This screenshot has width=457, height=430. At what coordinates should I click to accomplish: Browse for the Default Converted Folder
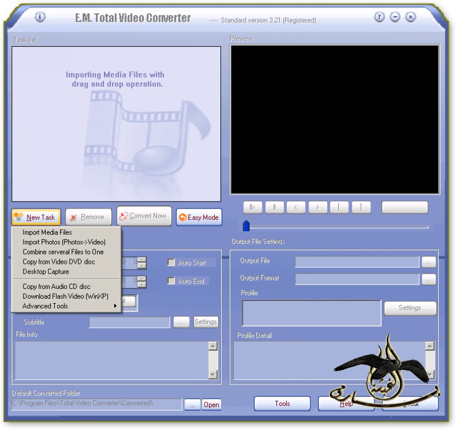click(x=193, y=405)
